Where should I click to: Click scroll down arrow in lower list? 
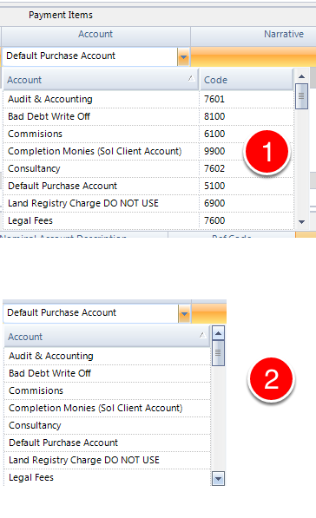coord(218,478)
